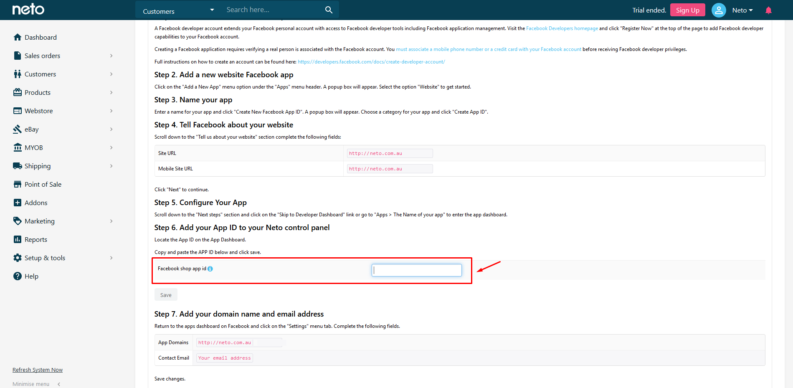The height and width of the screenshot is (388, 793).
Task: Click the Neto logo
Action: point(28,9)
